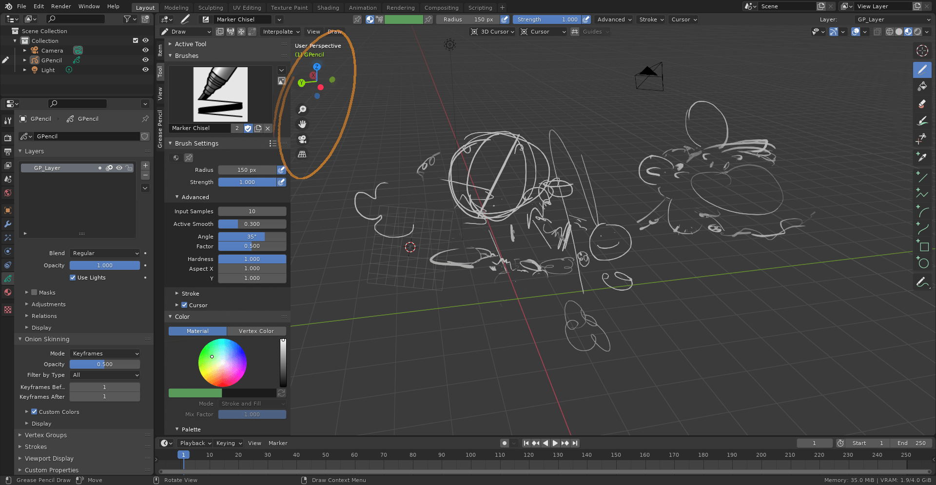Viewport: 936px width, 485px height.
Task: Select the Draw tool in right toolbar
Action: click(x=922, y=70)
